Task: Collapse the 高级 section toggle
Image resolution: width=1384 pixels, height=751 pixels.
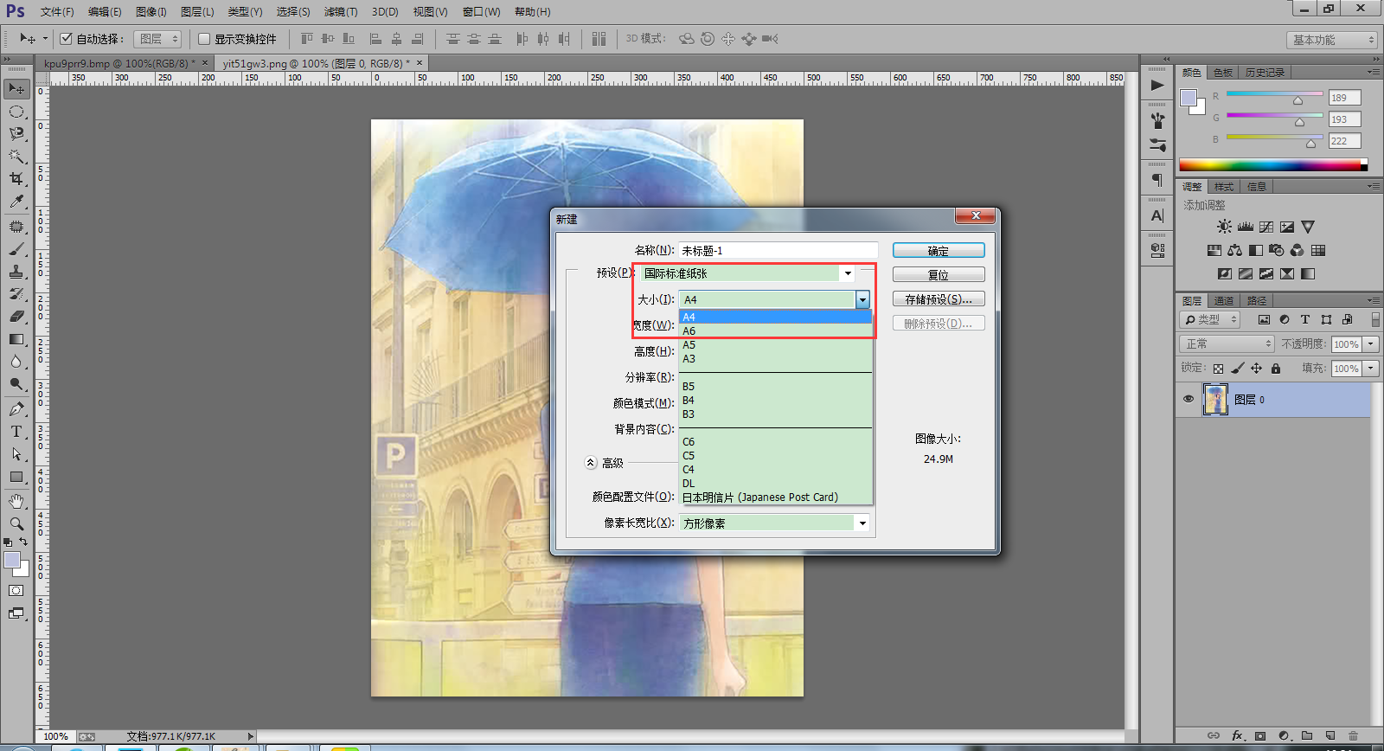Action: (591, 463)
